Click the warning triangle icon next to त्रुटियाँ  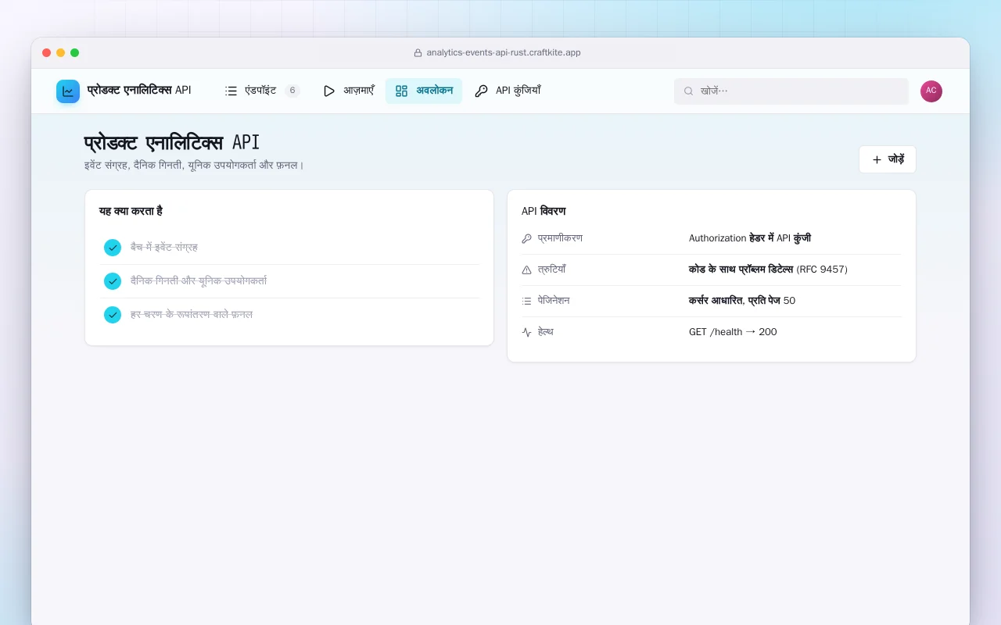tap(526, 270)
